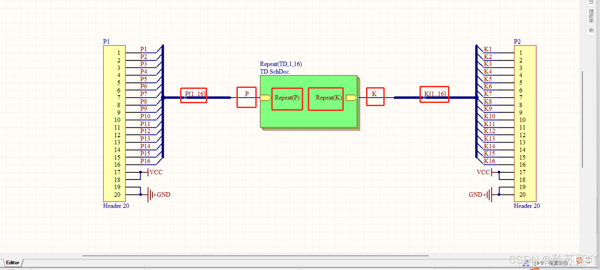Screen dimensions: 600x270
Task: Select the TD.SchDoc filename text
Action: click(x=274, y=72)
